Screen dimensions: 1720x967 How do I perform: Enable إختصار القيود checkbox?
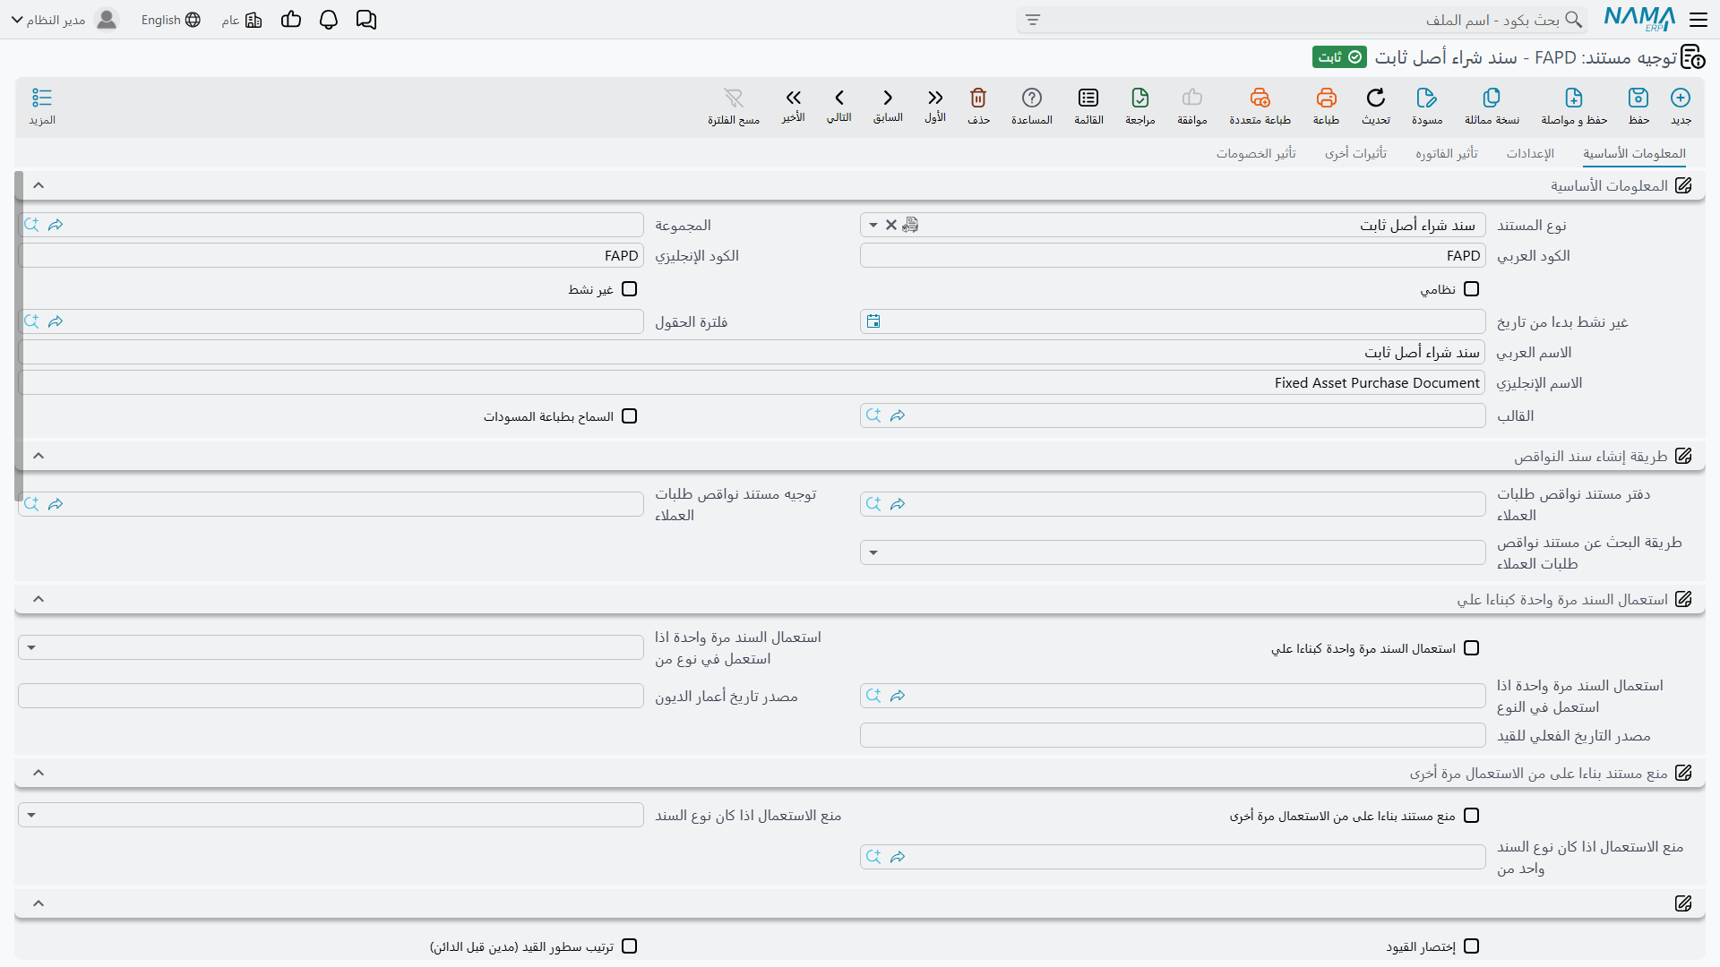tap(1472, 946)
